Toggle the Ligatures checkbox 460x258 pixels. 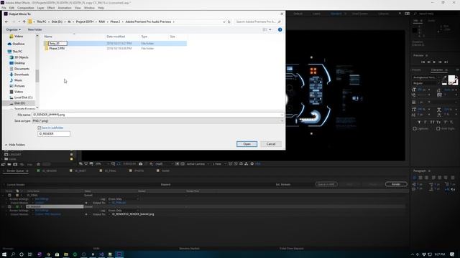(x=415, y=129)
